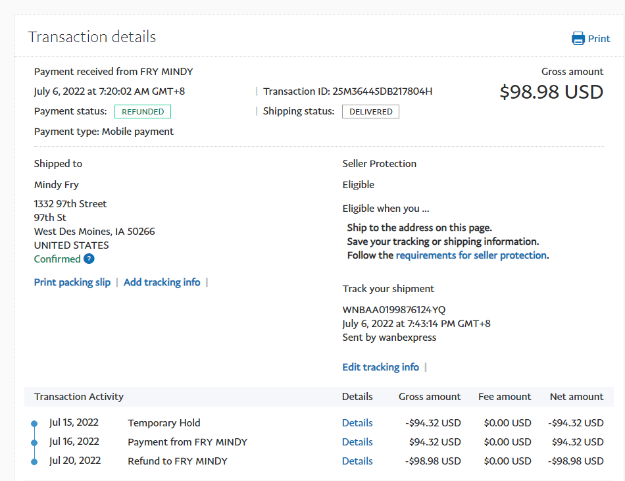The height and width of the screenshot is (481, 625).
Task: Select the Jul 20 timeline dot
Action: tap(34, 462)
